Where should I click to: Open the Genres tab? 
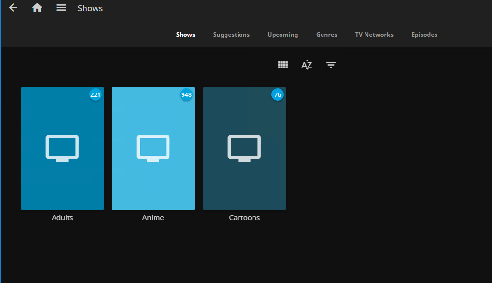coord(326,35)
